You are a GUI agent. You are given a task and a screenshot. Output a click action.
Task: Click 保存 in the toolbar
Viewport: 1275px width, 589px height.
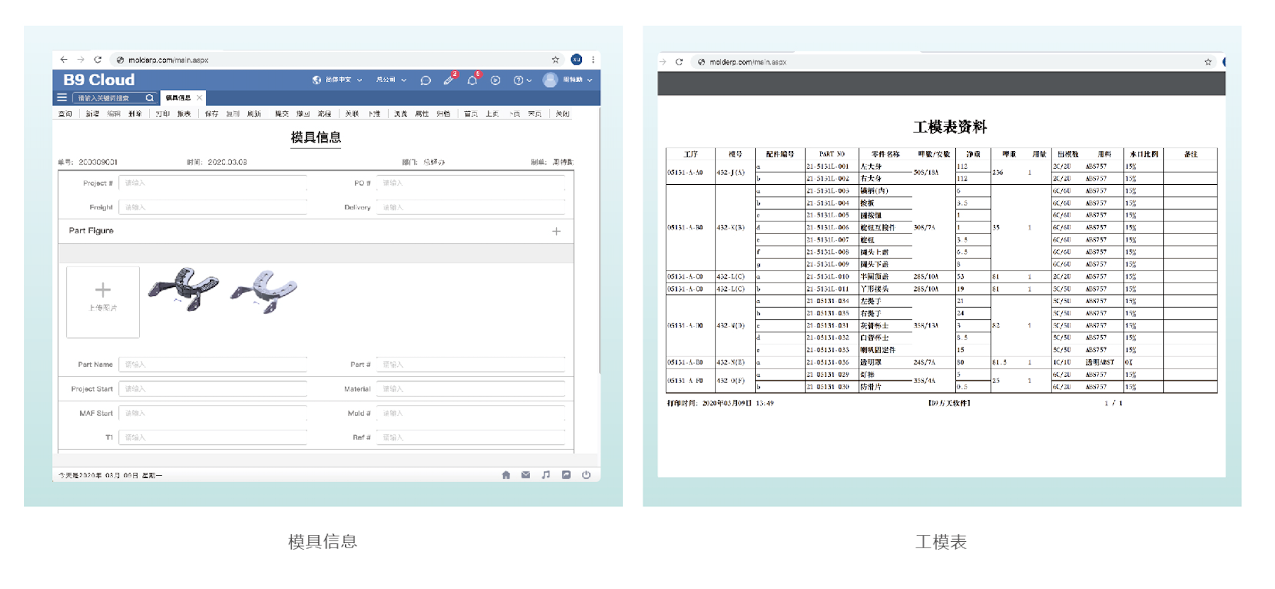click(x=211, y=114)
